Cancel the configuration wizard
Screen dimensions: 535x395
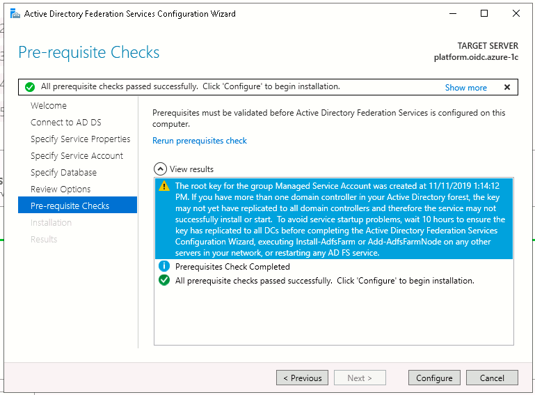(491, 378)
